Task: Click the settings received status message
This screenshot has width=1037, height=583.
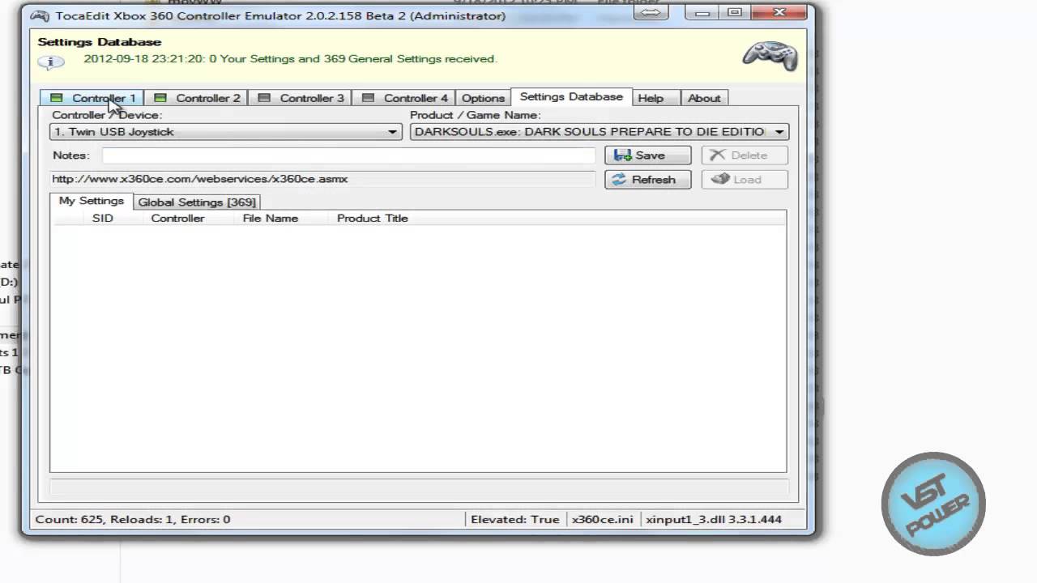Action: (x=290, y=59)
